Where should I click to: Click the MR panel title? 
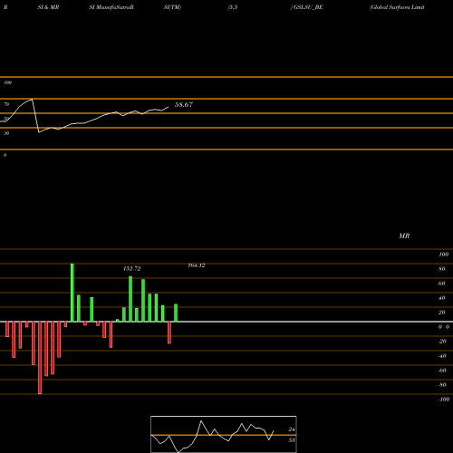click(x=404, y=236)
